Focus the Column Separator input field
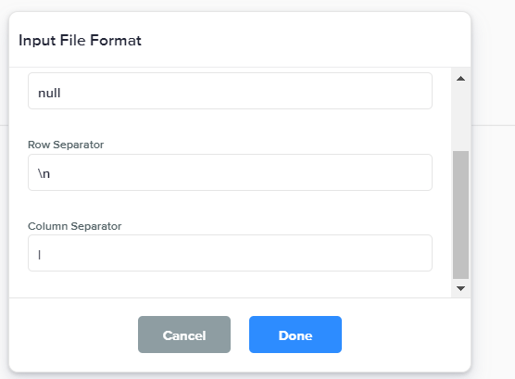The width and height of the screenshot is (515, 379). click(x=230, y=253)
